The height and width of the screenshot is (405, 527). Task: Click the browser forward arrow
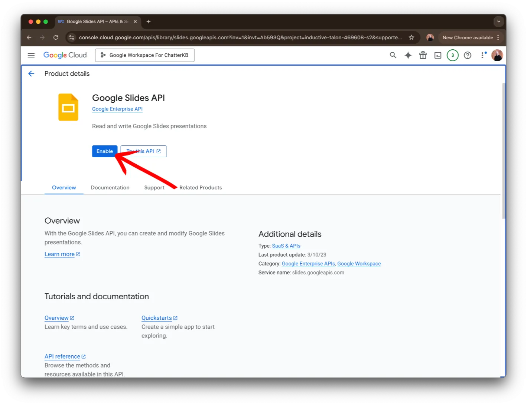click(x=42, y=37)
